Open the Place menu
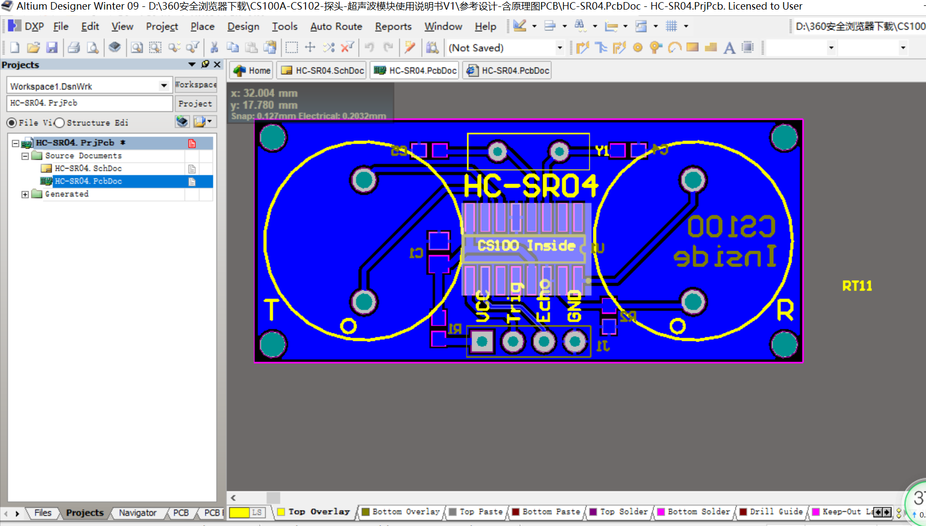 point(202,26)
